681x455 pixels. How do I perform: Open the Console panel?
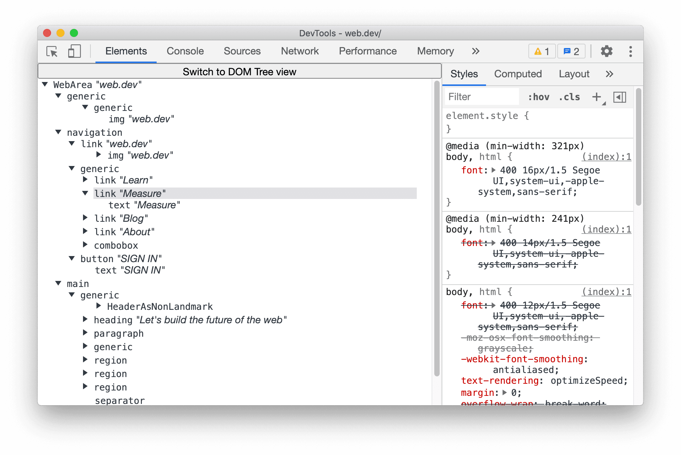(x=185, y=51)
